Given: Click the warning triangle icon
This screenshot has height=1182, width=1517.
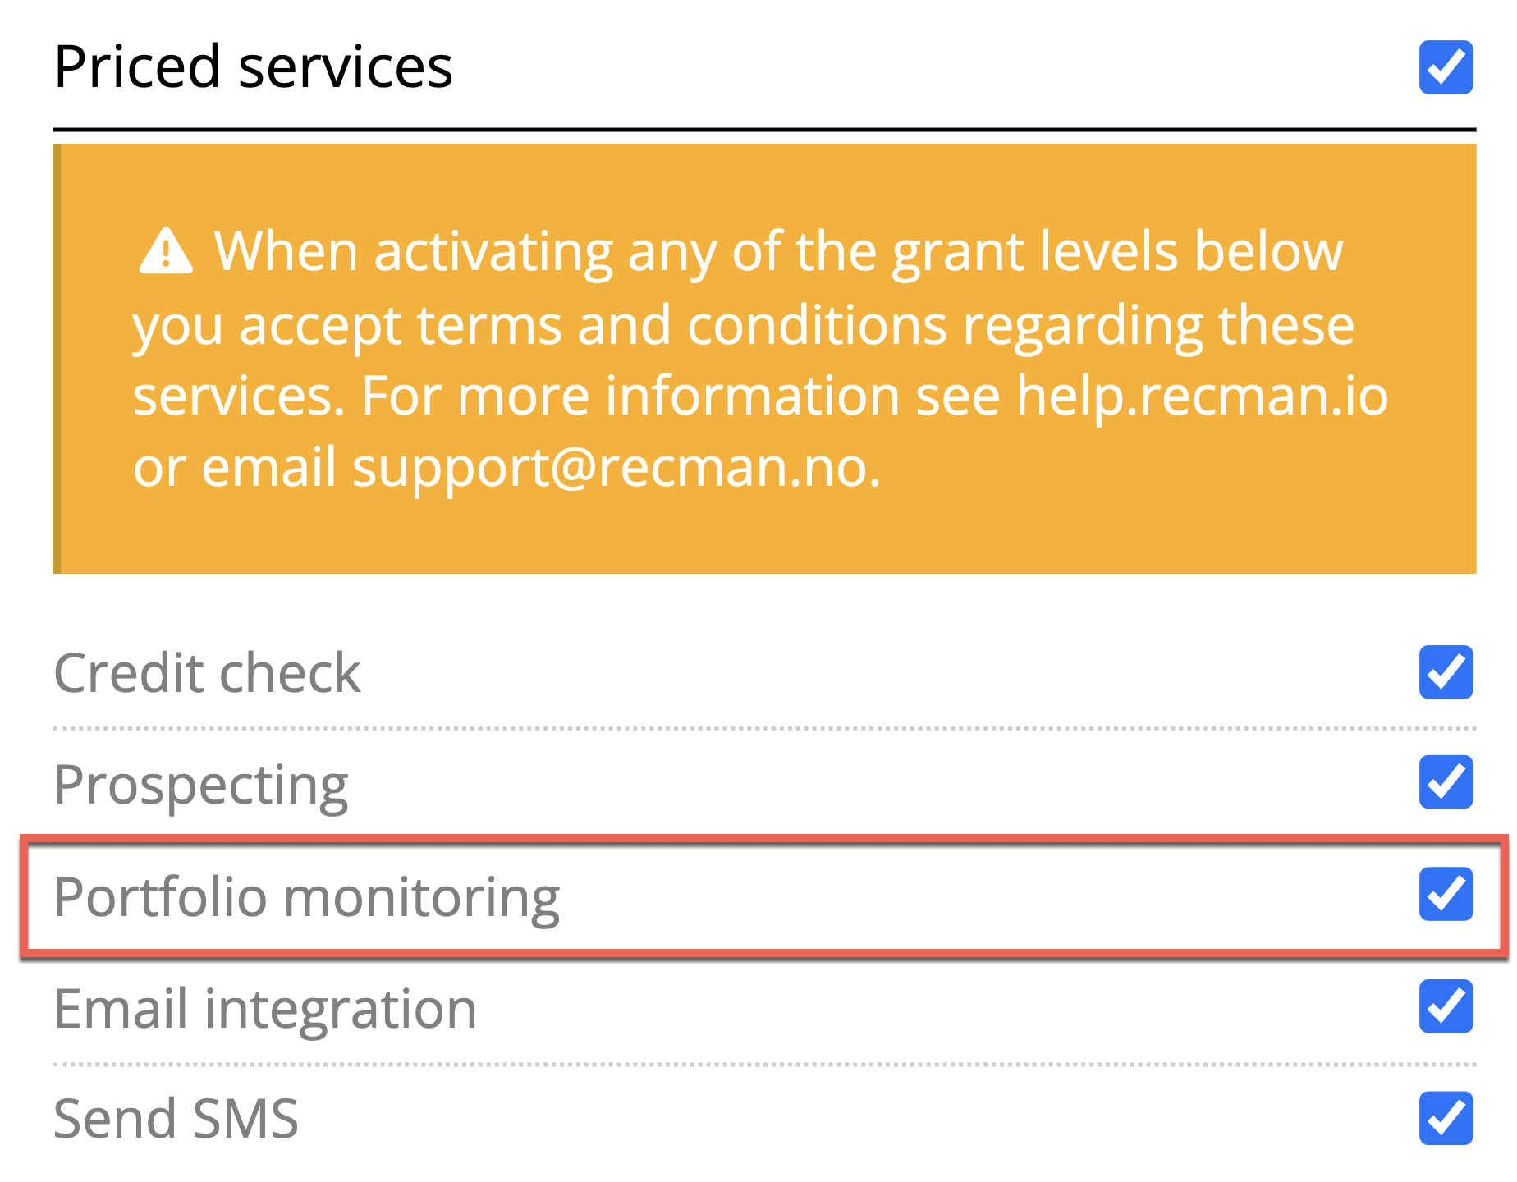Looking at the screenshot, I should [x=166, y=251].
